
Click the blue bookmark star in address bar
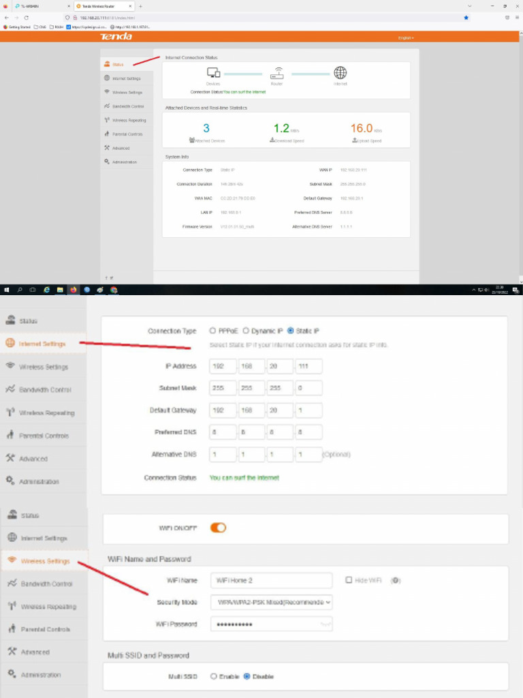pyautogui.click(x=466, y=18)
